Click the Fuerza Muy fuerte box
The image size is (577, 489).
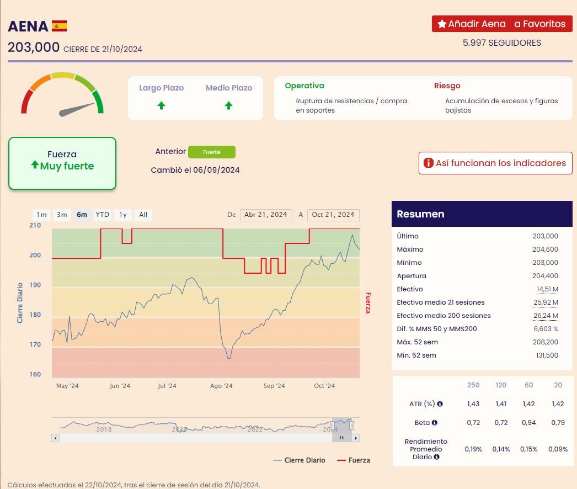(x=62, y=163)
